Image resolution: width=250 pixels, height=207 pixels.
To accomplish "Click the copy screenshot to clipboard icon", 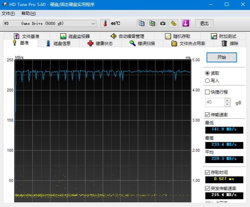I will pyautogui.click(x=152, y=23).
